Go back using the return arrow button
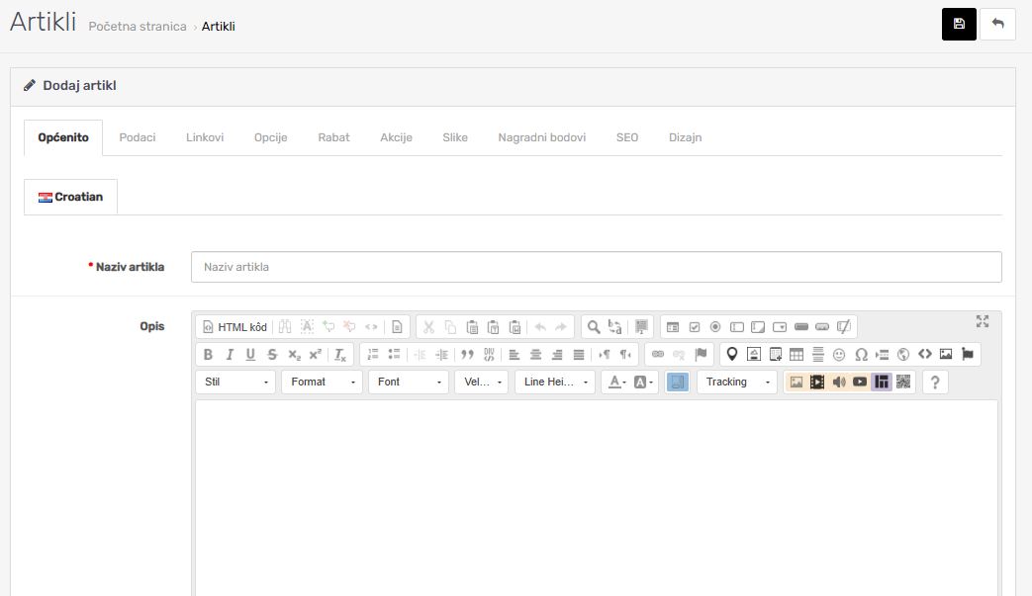Screen dimensions: 1032x596 click(x=997, y=25)
